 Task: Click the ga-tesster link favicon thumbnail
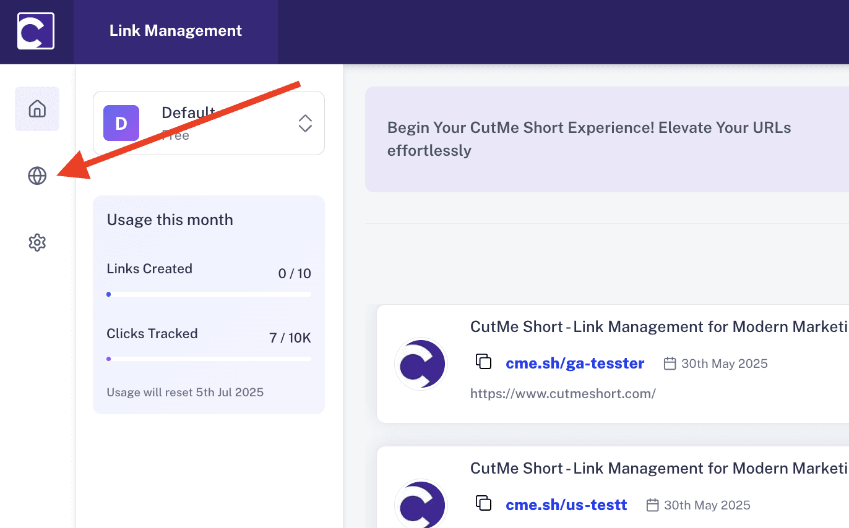[421, 364]
